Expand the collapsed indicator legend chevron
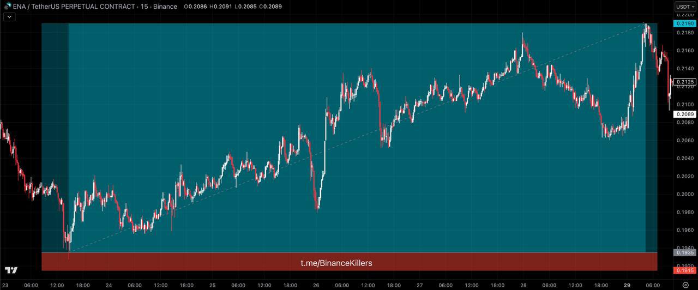This screenshot has height=290, width=698. pyautogui.click(x=9, y=17)
